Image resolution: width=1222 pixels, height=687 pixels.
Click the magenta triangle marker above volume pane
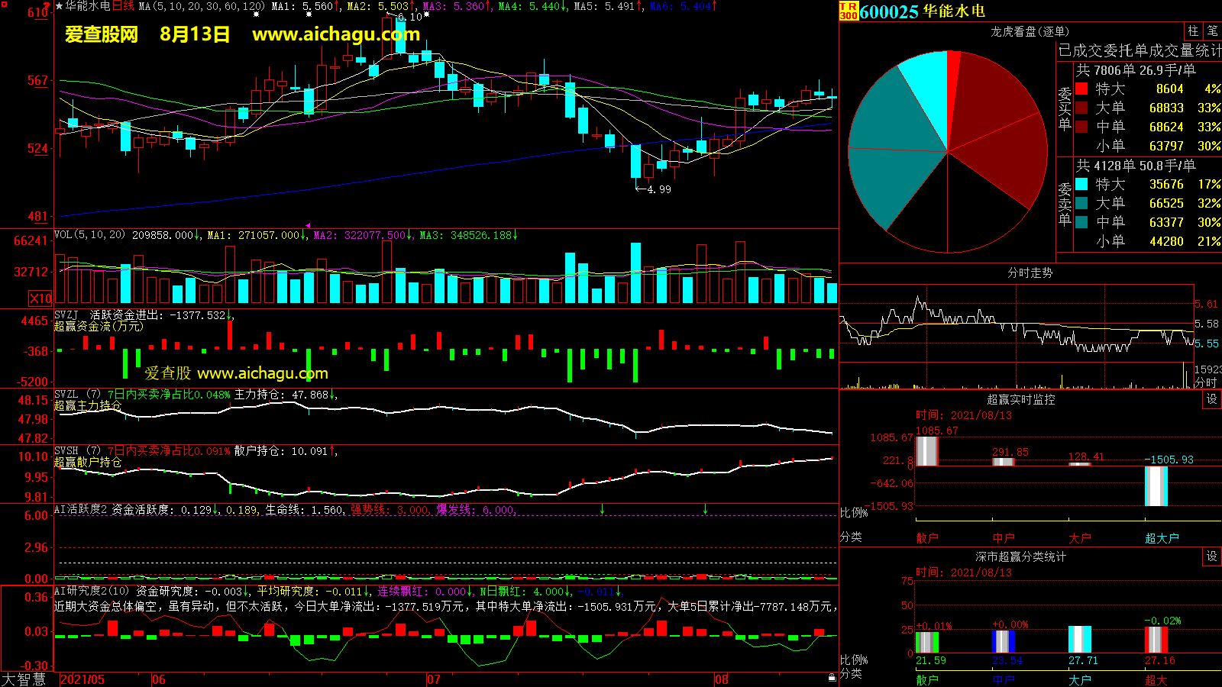(307, 226)
